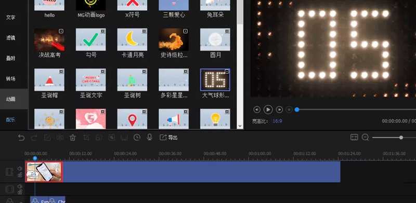
Task: Click the play button under preview
Action: point(268,110)
